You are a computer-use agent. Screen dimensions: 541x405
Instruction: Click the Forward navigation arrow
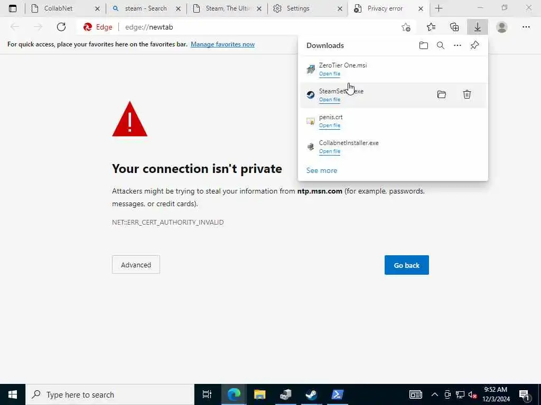(x=38, y=27)
